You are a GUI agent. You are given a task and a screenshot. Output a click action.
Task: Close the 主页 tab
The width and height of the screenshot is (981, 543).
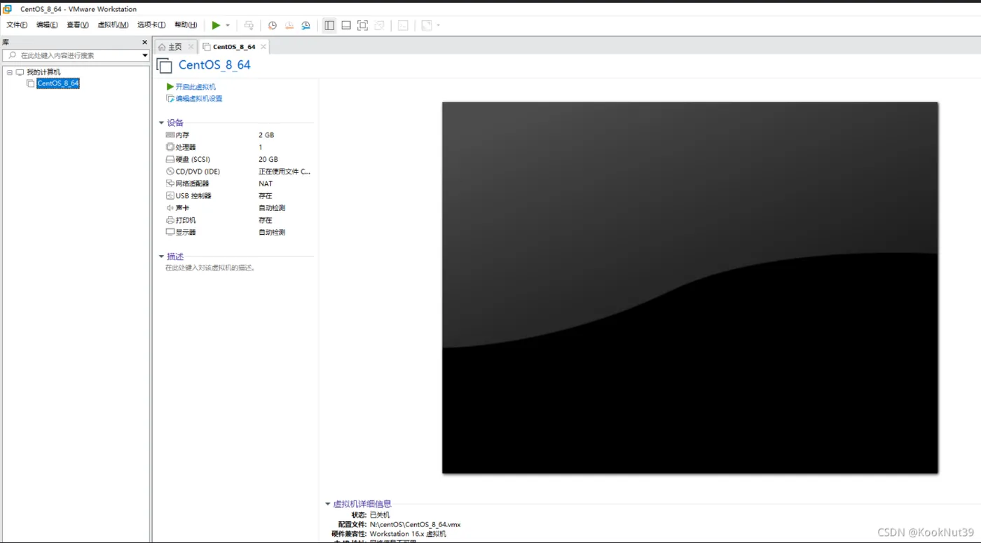pyautogui.click(x=191, y=47)
